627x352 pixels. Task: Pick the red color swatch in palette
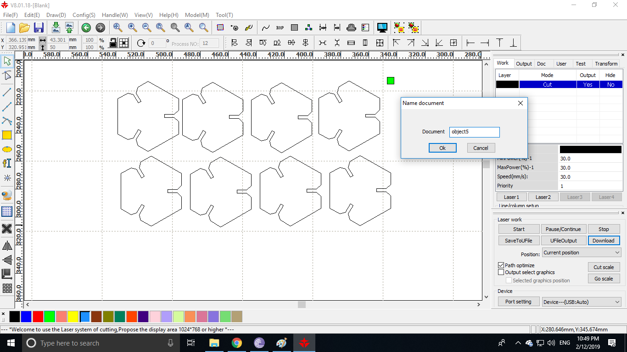coord(38,317)
